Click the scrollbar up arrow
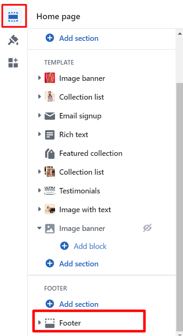Screen dimensions: 183x336 180,34
